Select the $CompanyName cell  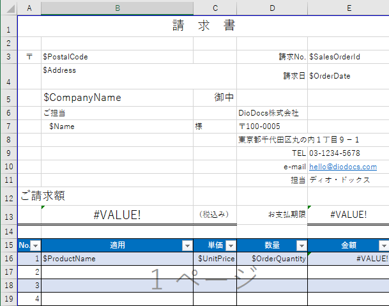(117, 98)
